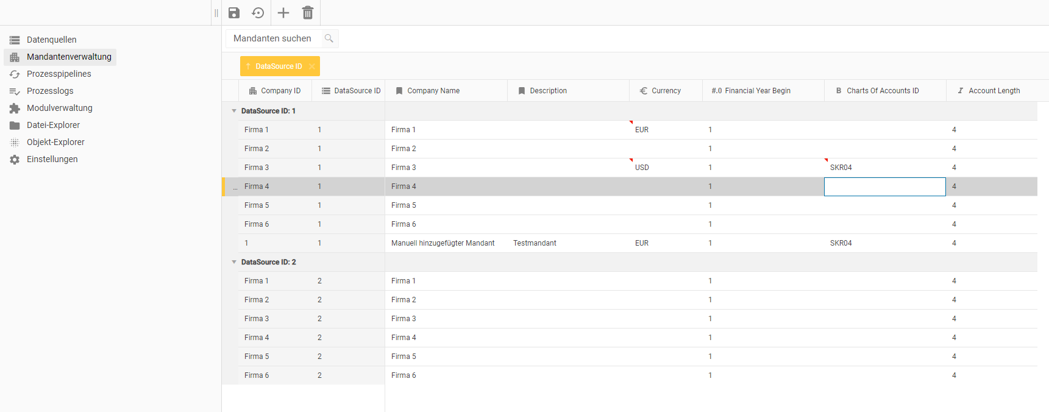
Task: Click the active Charts Of Accounts cell
Action: [x=884, y=186]
